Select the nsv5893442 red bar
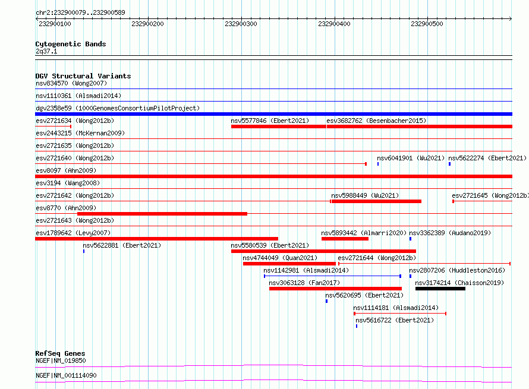This screenshot has height=389, width=529. tap(345, 239)
